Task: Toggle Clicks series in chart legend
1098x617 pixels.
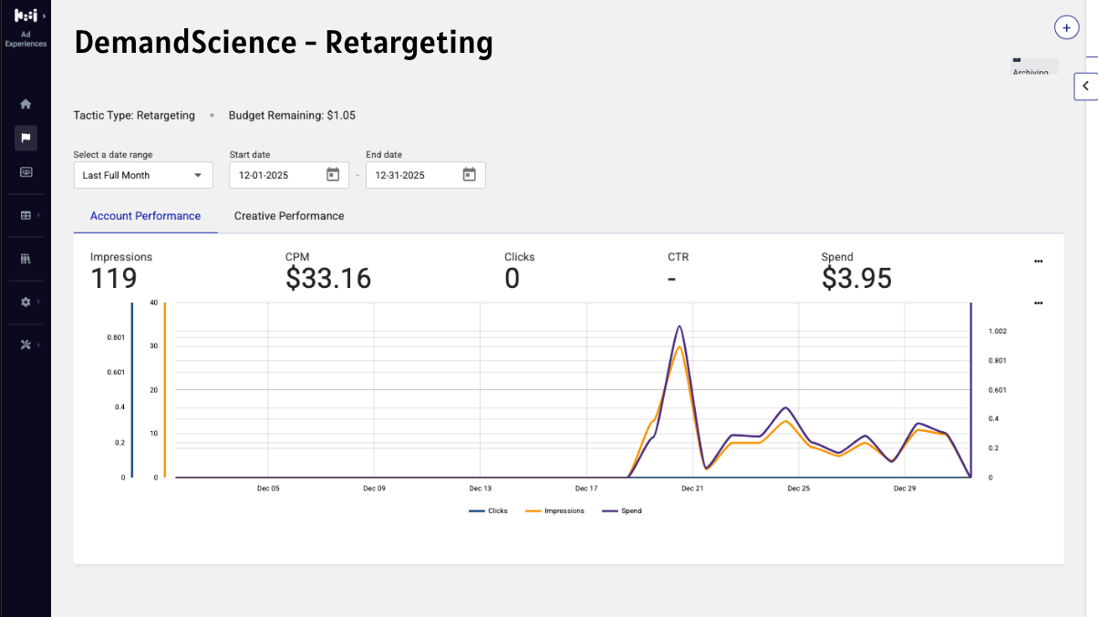Action: coord(489,511)
